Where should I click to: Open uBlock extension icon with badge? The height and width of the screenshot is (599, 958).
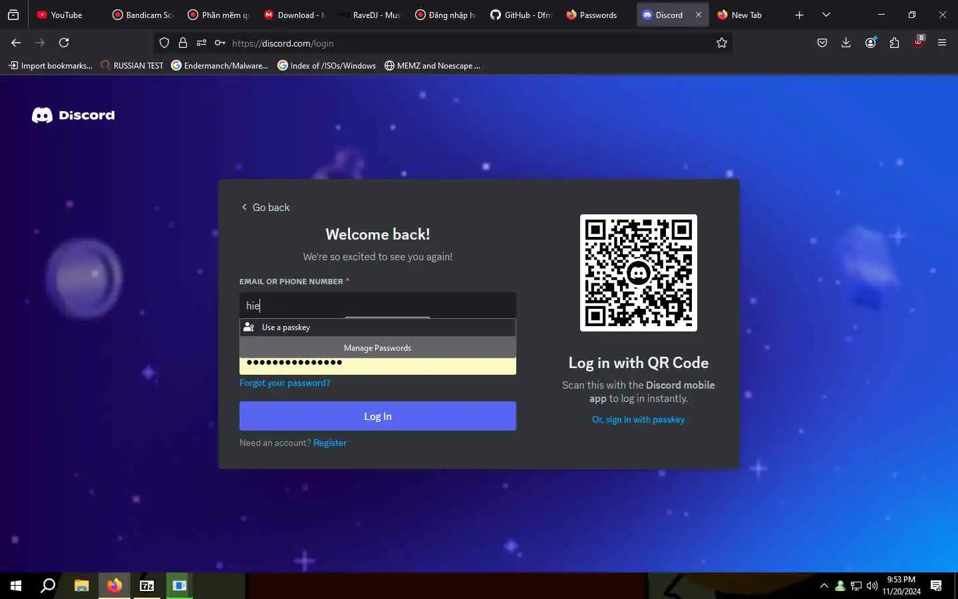click(x=919, y=42)
